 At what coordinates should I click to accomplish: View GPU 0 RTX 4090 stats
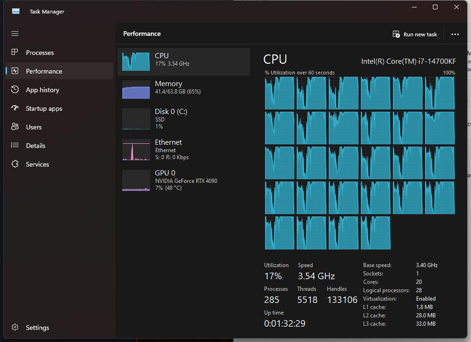pyautogui.click(x=184, y=180)
